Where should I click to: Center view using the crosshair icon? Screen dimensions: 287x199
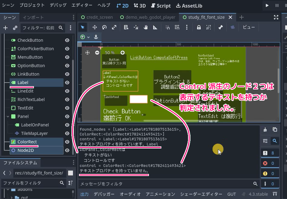(87, 53)
